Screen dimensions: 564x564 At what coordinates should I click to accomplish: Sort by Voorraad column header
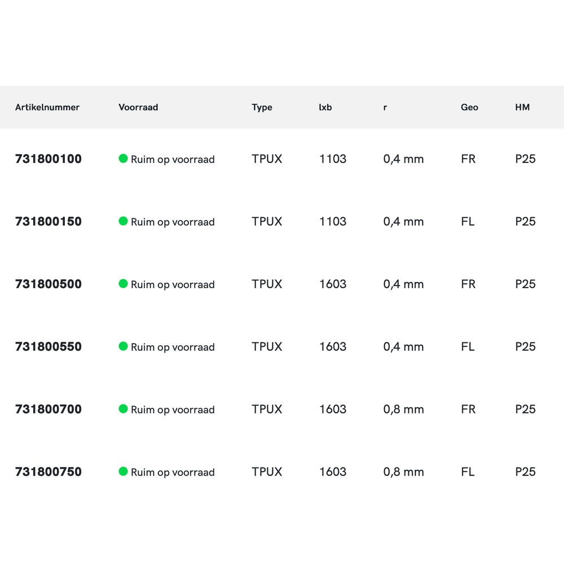(x=138, y=107)
